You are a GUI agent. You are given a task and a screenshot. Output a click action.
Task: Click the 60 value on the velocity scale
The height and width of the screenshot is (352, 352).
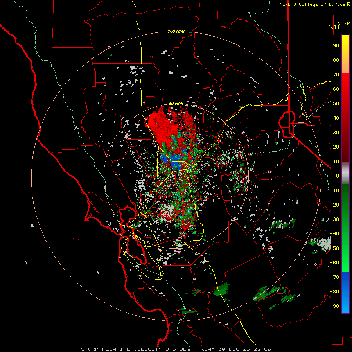pyautogui.click(x=336, y=89)
